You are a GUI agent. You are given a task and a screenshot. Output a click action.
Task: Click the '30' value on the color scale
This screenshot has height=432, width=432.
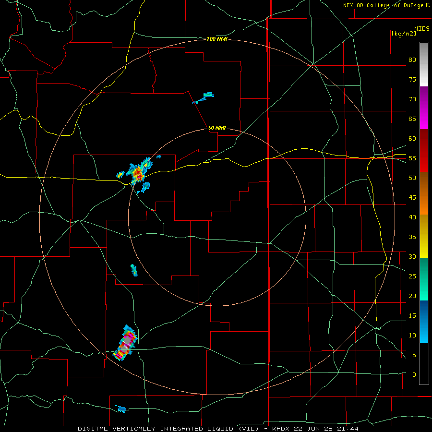coord(412,256)
